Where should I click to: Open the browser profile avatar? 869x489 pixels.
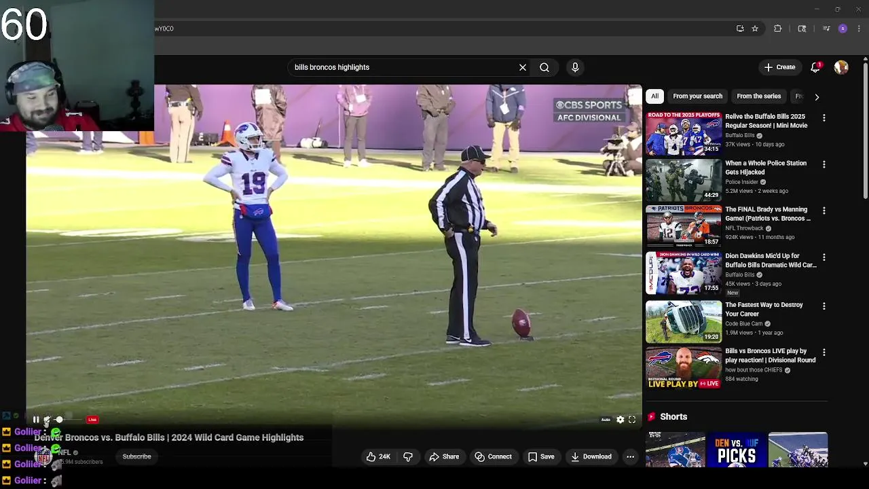843,29
